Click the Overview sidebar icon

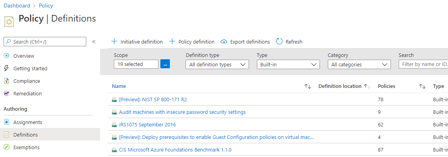(6, 56)
